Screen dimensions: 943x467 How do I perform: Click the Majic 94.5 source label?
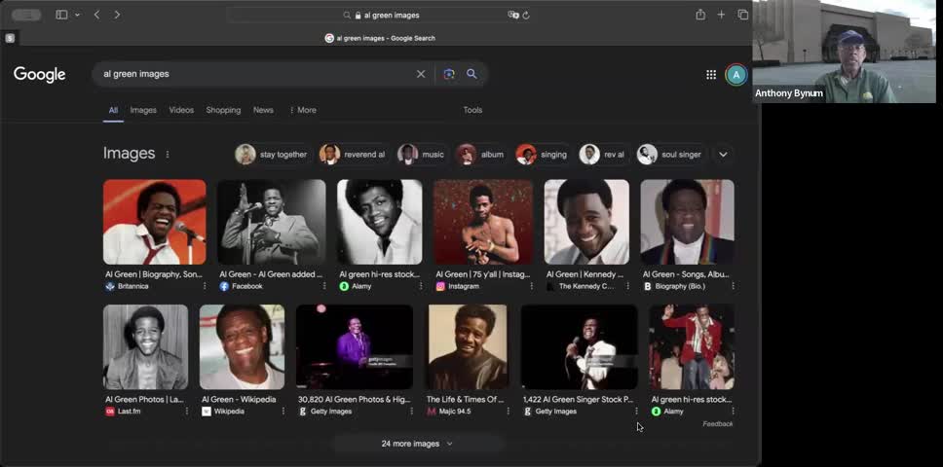pos(455,412)
